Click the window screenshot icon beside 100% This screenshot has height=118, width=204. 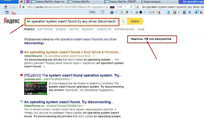point(103,12)
